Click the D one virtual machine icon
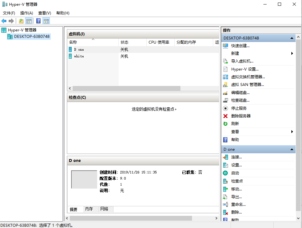 tap(70, 50)
